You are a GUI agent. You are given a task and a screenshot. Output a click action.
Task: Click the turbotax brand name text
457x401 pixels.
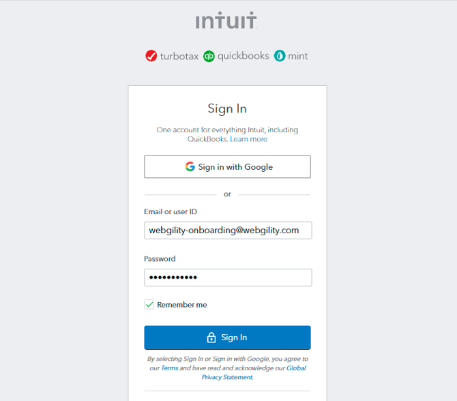179,57
